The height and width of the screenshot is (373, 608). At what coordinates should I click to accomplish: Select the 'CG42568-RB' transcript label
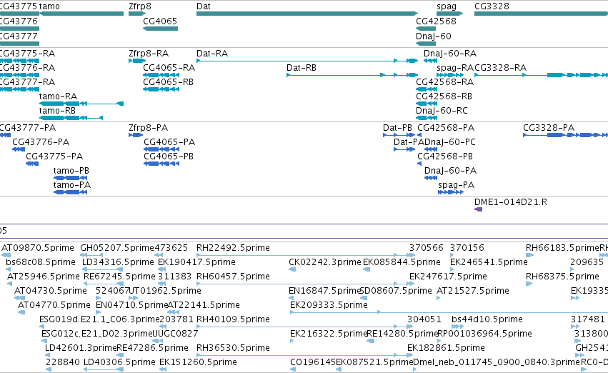tap(444, 96)
